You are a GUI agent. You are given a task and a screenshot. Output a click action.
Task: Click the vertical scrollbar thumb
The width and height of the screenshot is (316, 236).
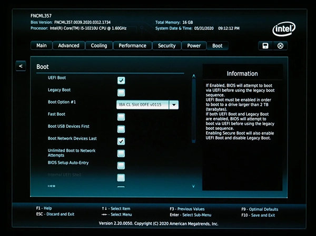[194, 110]
